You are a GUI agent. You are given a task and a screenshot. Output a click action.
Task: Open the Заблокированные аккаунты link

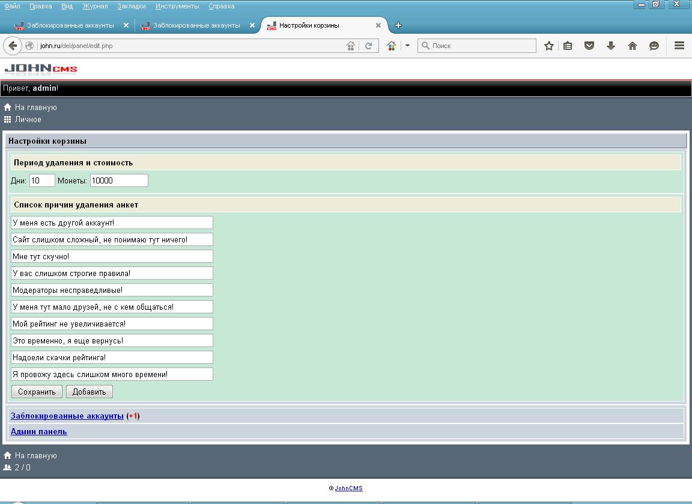(67, 416)
